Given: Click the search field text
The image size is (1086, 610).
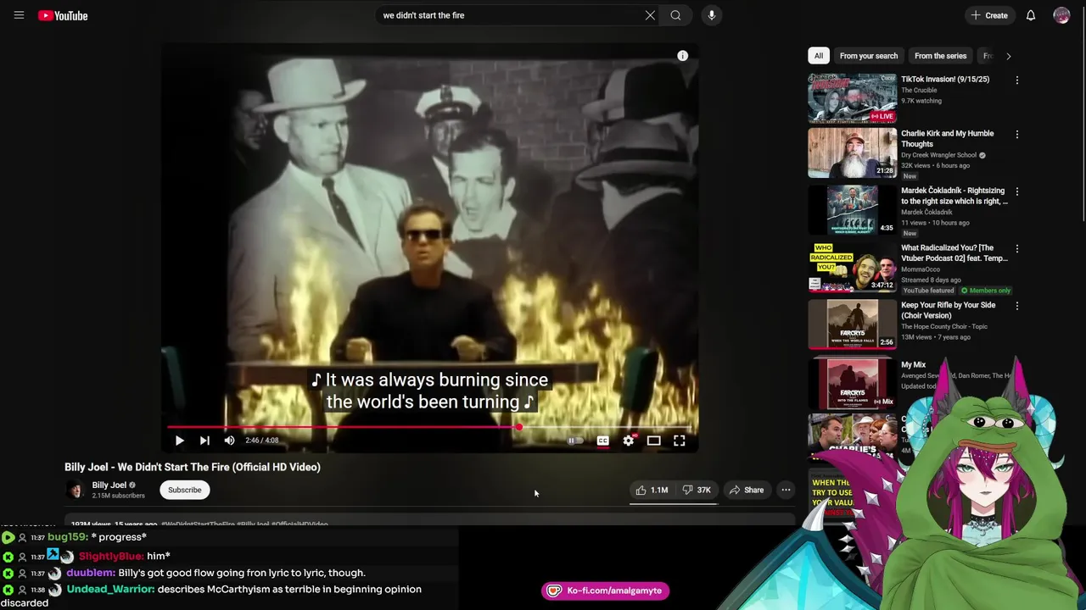Looking at the screenshot, I should pos(423,15).
